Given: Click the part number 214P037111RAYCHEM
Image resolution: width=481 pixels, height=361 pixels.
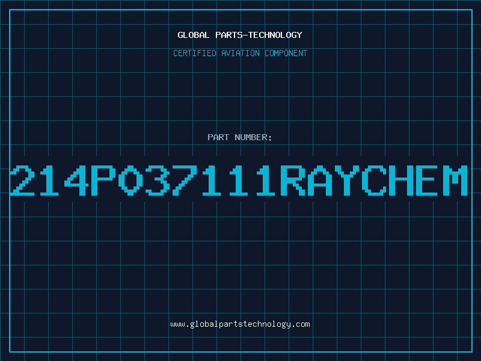Looking at the screenshot, I should click(239, 180).
